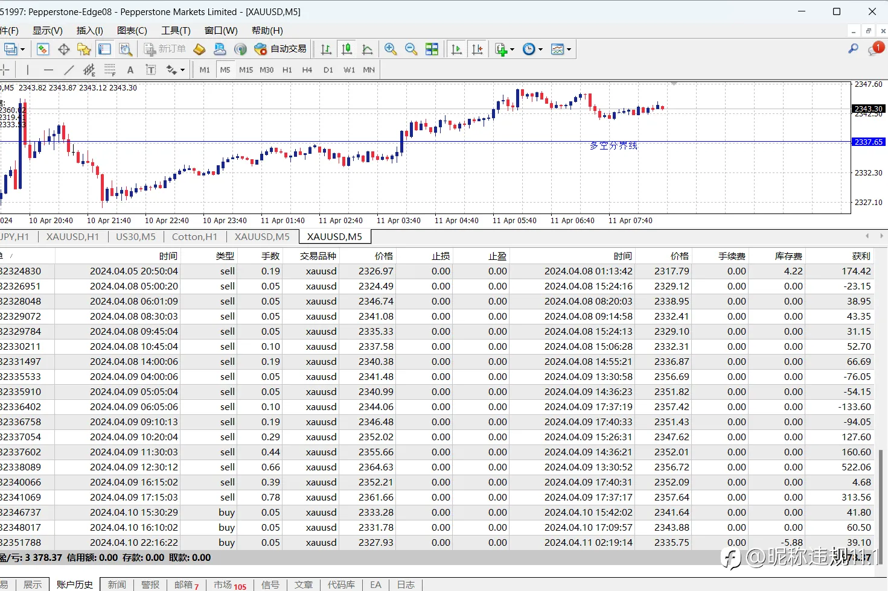Open the Tile Windows layout icon

432,49
